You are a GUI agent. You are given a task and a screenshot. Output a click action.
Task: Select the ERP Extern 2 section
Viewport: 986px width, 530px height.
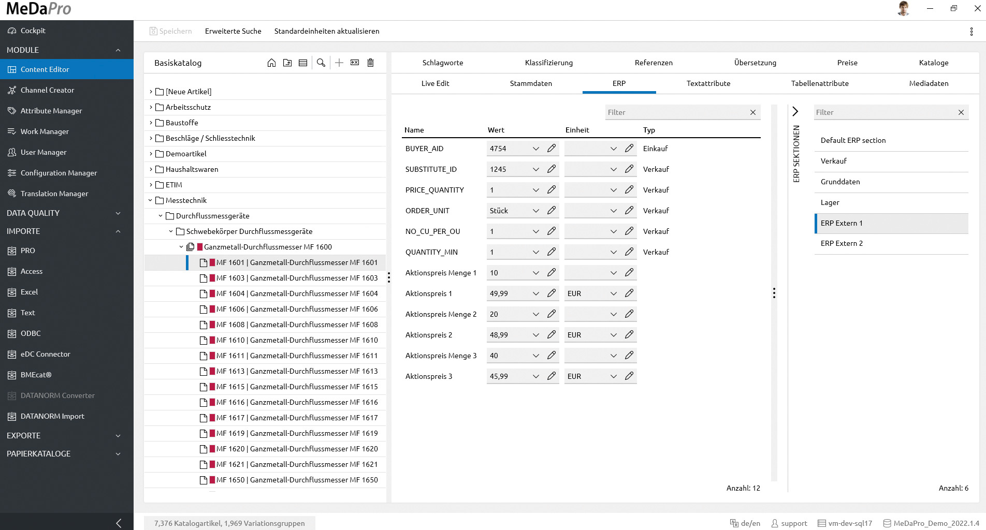891,243
